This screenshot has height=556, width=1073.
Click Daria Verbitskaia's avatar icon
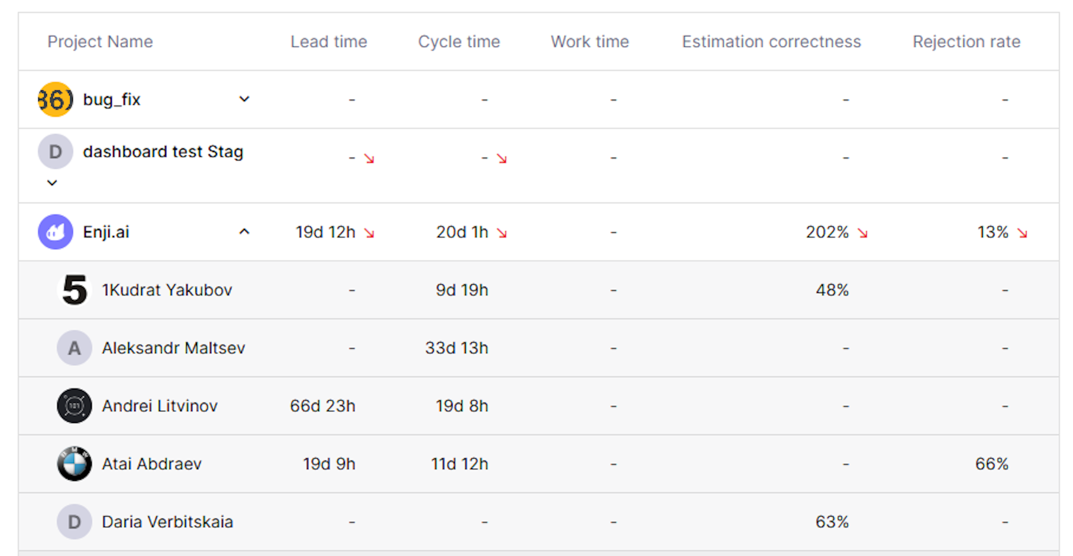coord(75,522)
